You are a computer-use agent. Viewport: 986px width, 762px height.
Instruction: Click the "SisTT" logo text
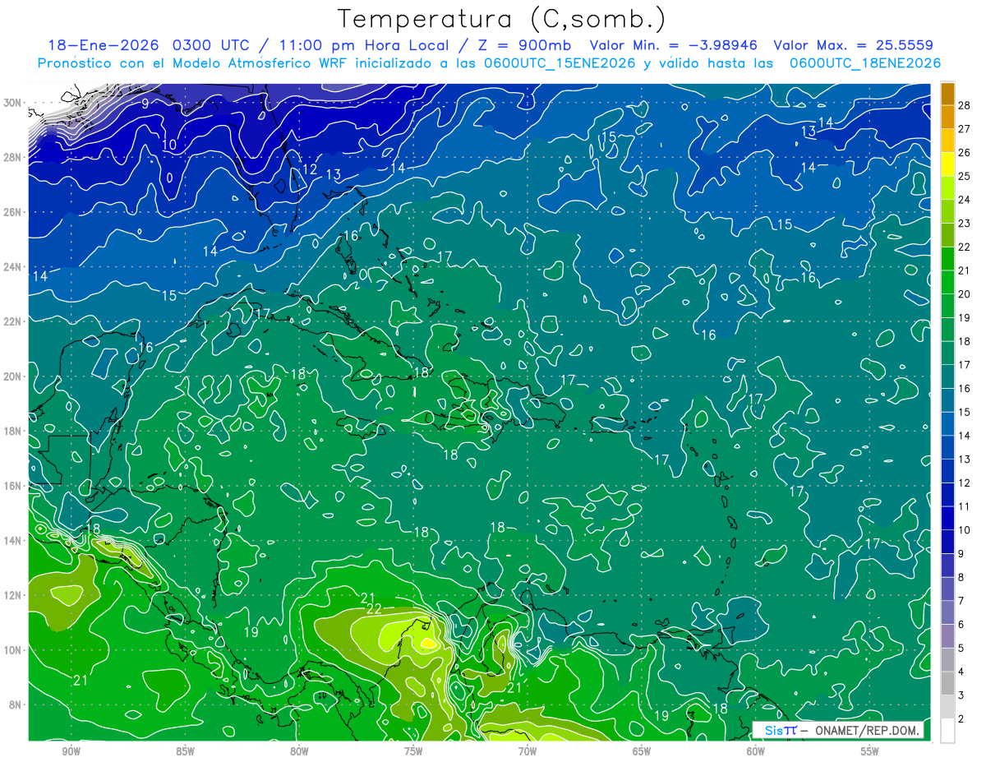point(781,730)
